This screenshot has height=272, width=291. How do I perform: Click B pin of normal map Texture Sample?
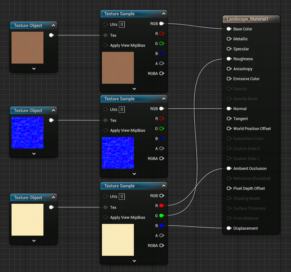point(162,139)
